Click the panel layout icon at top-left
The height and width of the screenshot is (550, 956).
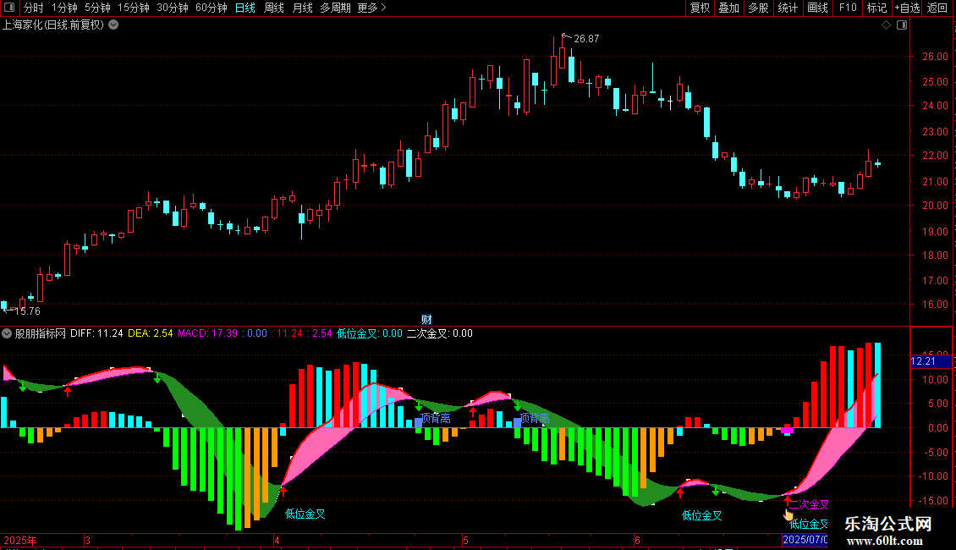pyautogui.click(x=9, y=8)
